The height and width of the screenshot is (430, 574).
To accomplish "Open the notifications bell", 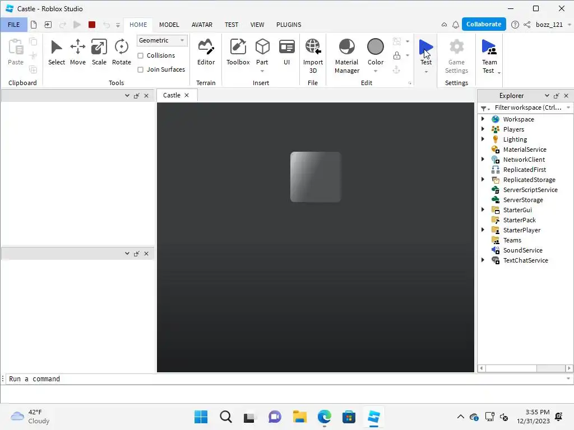I will click(x=455, y=25).
